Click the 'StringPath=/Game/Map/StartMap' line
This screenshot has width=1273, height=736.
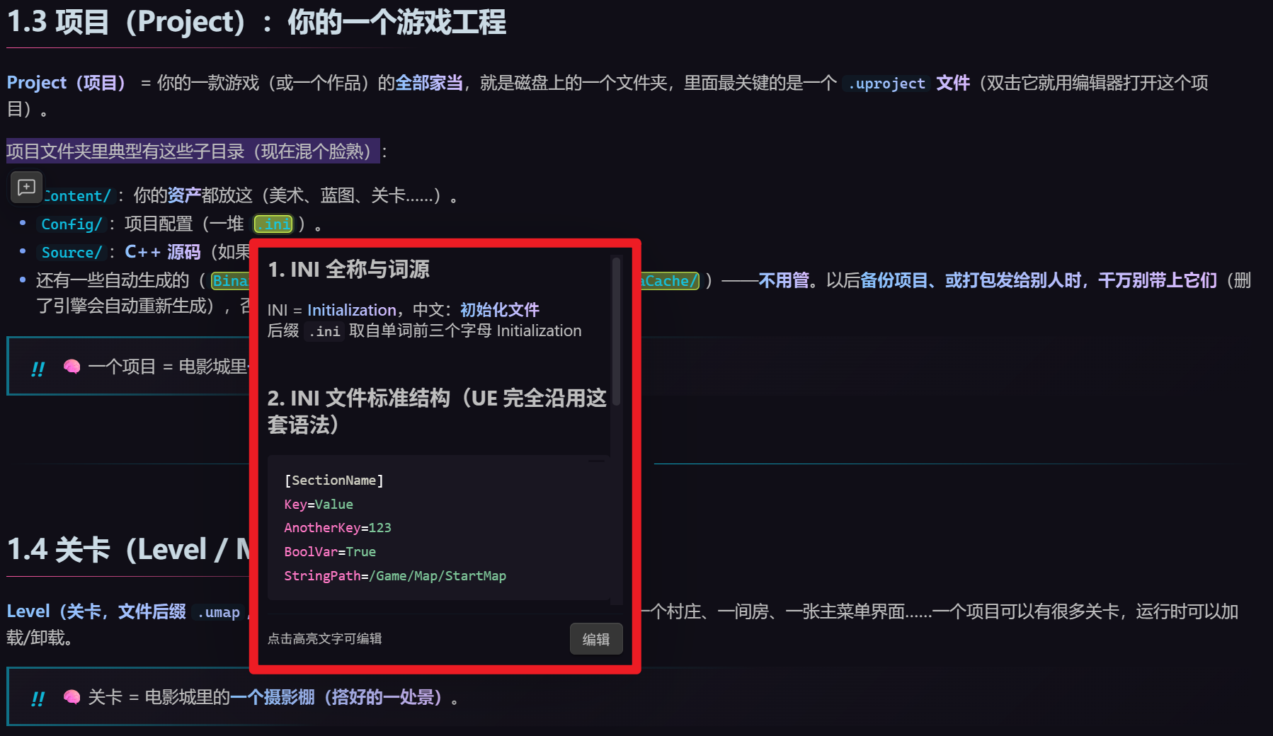(395, 576)
